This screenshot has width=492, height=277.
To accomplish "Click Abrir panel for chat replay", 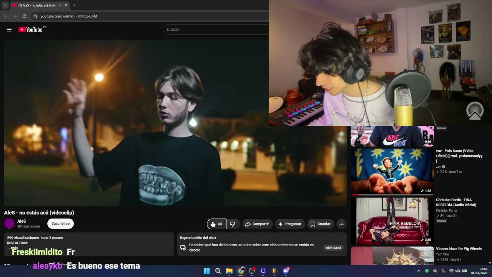I will coord(333,248).
